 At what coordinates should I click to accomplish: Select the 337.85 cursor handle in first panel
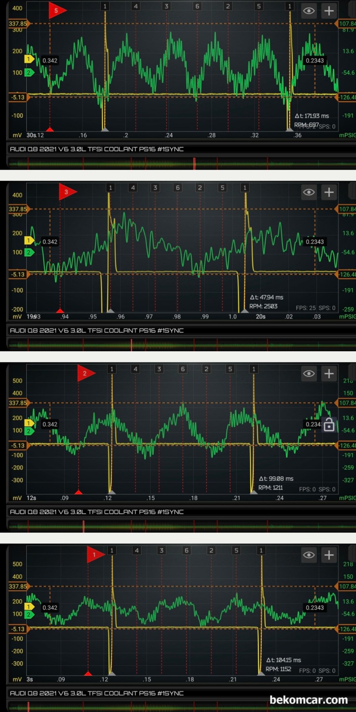pyautogui.click(x=19, y=23)
